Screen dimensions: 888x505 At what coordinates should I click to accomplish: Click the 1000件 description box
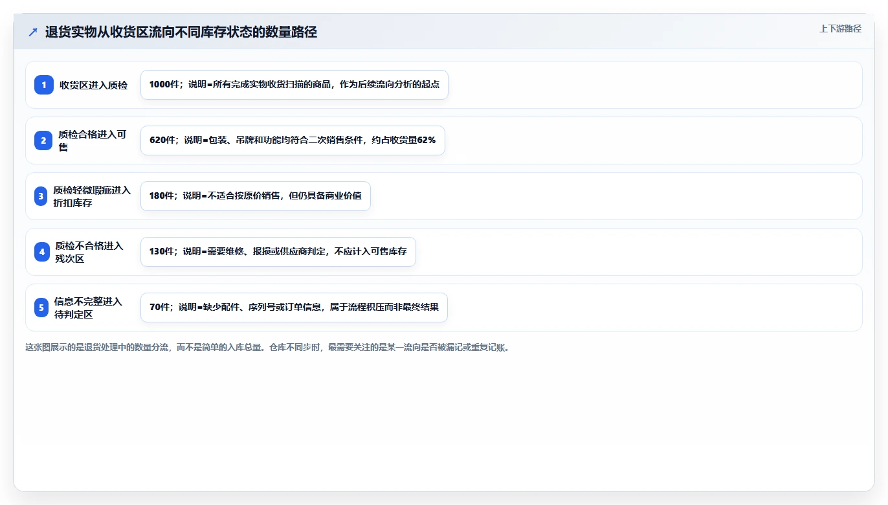pos(294,85)
